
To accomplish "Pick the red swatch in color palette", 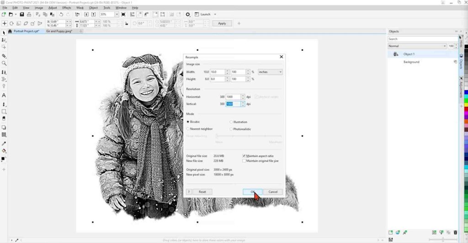I will 466,110.
